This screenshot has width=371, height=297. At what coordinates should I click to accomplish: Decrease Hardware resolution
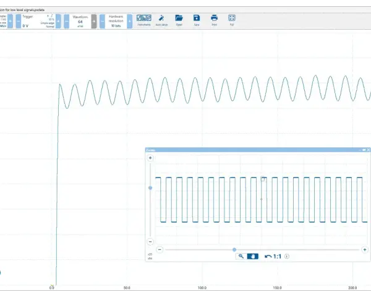click(x=102, y=21)
